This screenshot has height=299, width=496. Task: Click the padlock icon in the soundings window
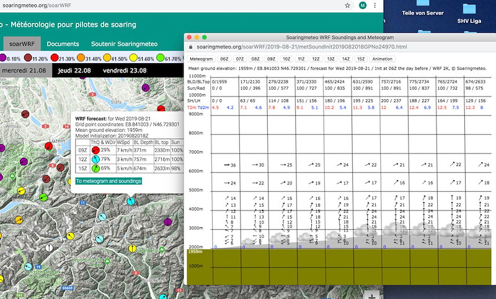(x=190, y=46)
